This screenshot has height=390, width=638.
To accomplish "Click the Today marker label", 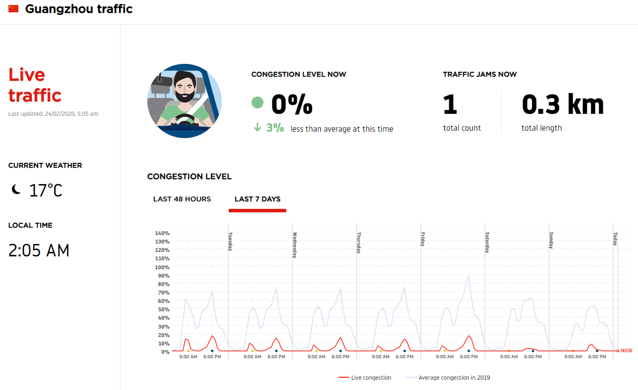I will pos(615,239).
